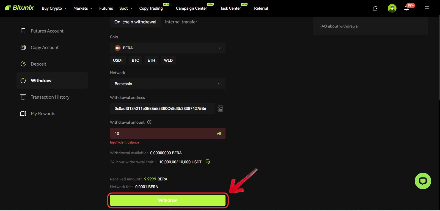
Task: Switch to On-chain withdrawal tab
Action: [135, 22]
